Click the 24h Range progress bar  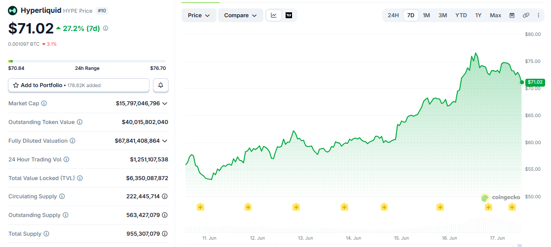(87, 62)
